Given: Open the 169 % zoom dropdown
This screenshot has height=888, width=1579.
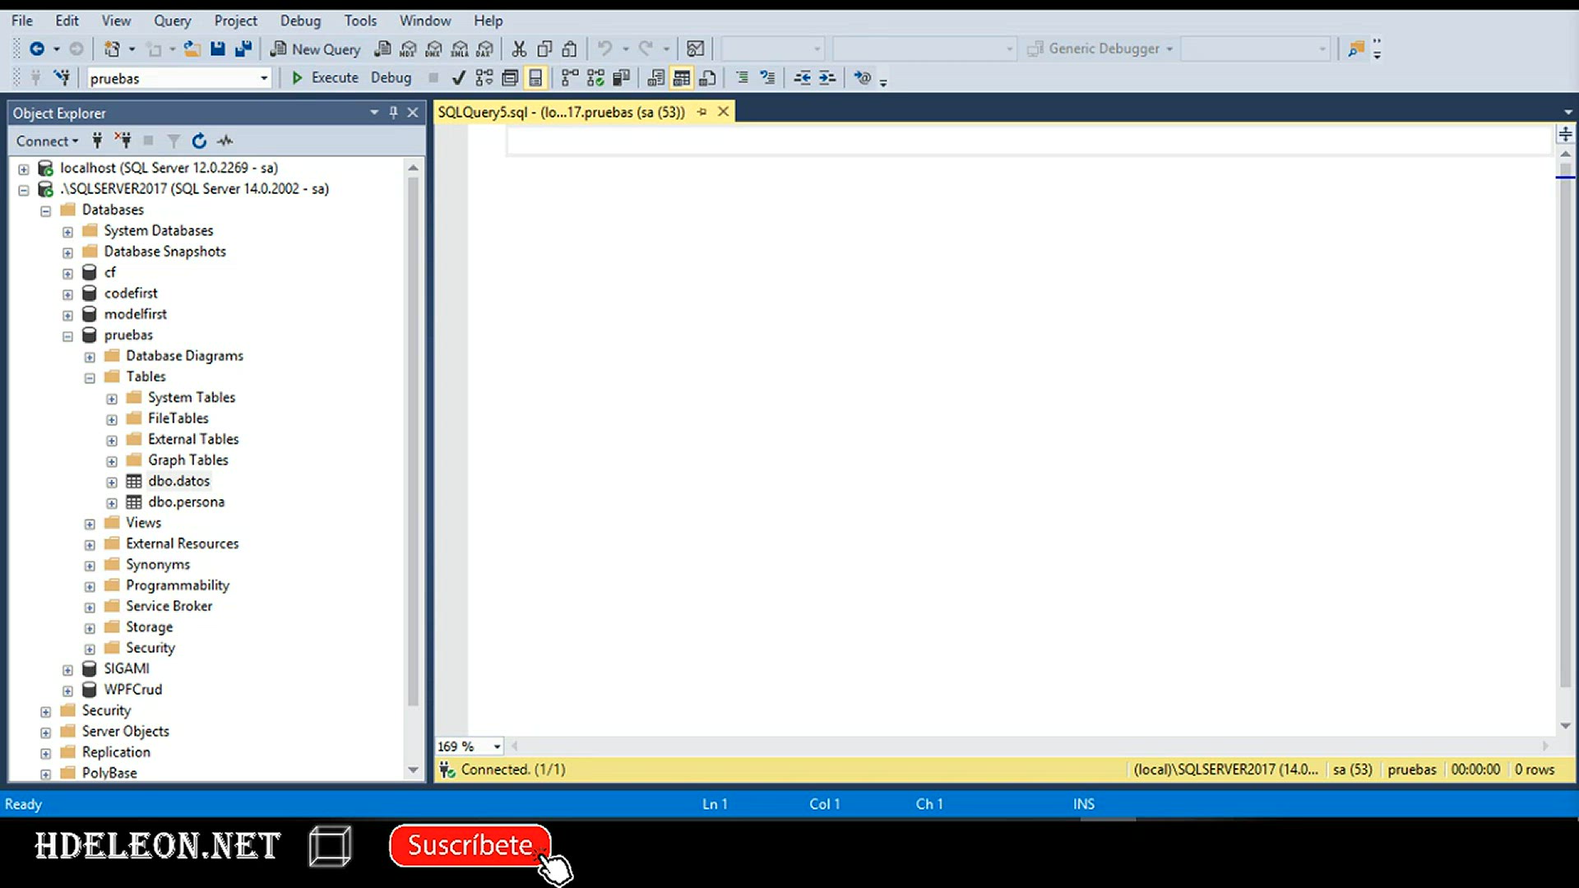Looking at the screenshot, I should point(497,747).
